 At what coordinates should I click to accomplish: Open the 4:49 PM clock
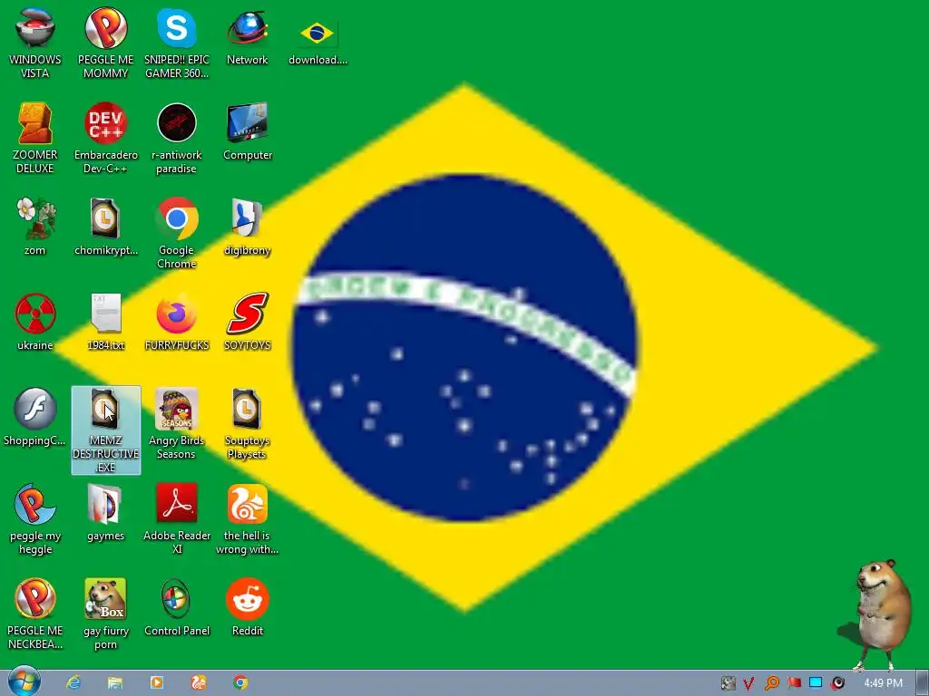point(883,683)
